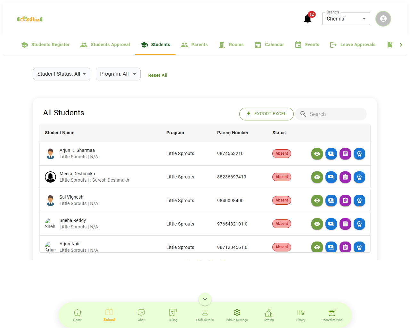The width and height of the screenshot is (410, 328).
Task: Switch to Rooms tab
Action: coord(231,45)
